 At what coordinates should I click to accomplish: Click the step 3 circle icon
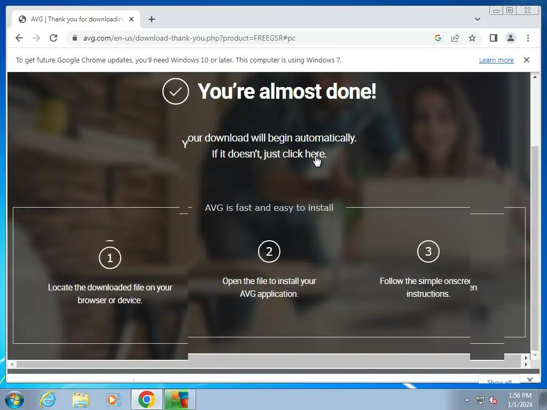tap(428, 251)
